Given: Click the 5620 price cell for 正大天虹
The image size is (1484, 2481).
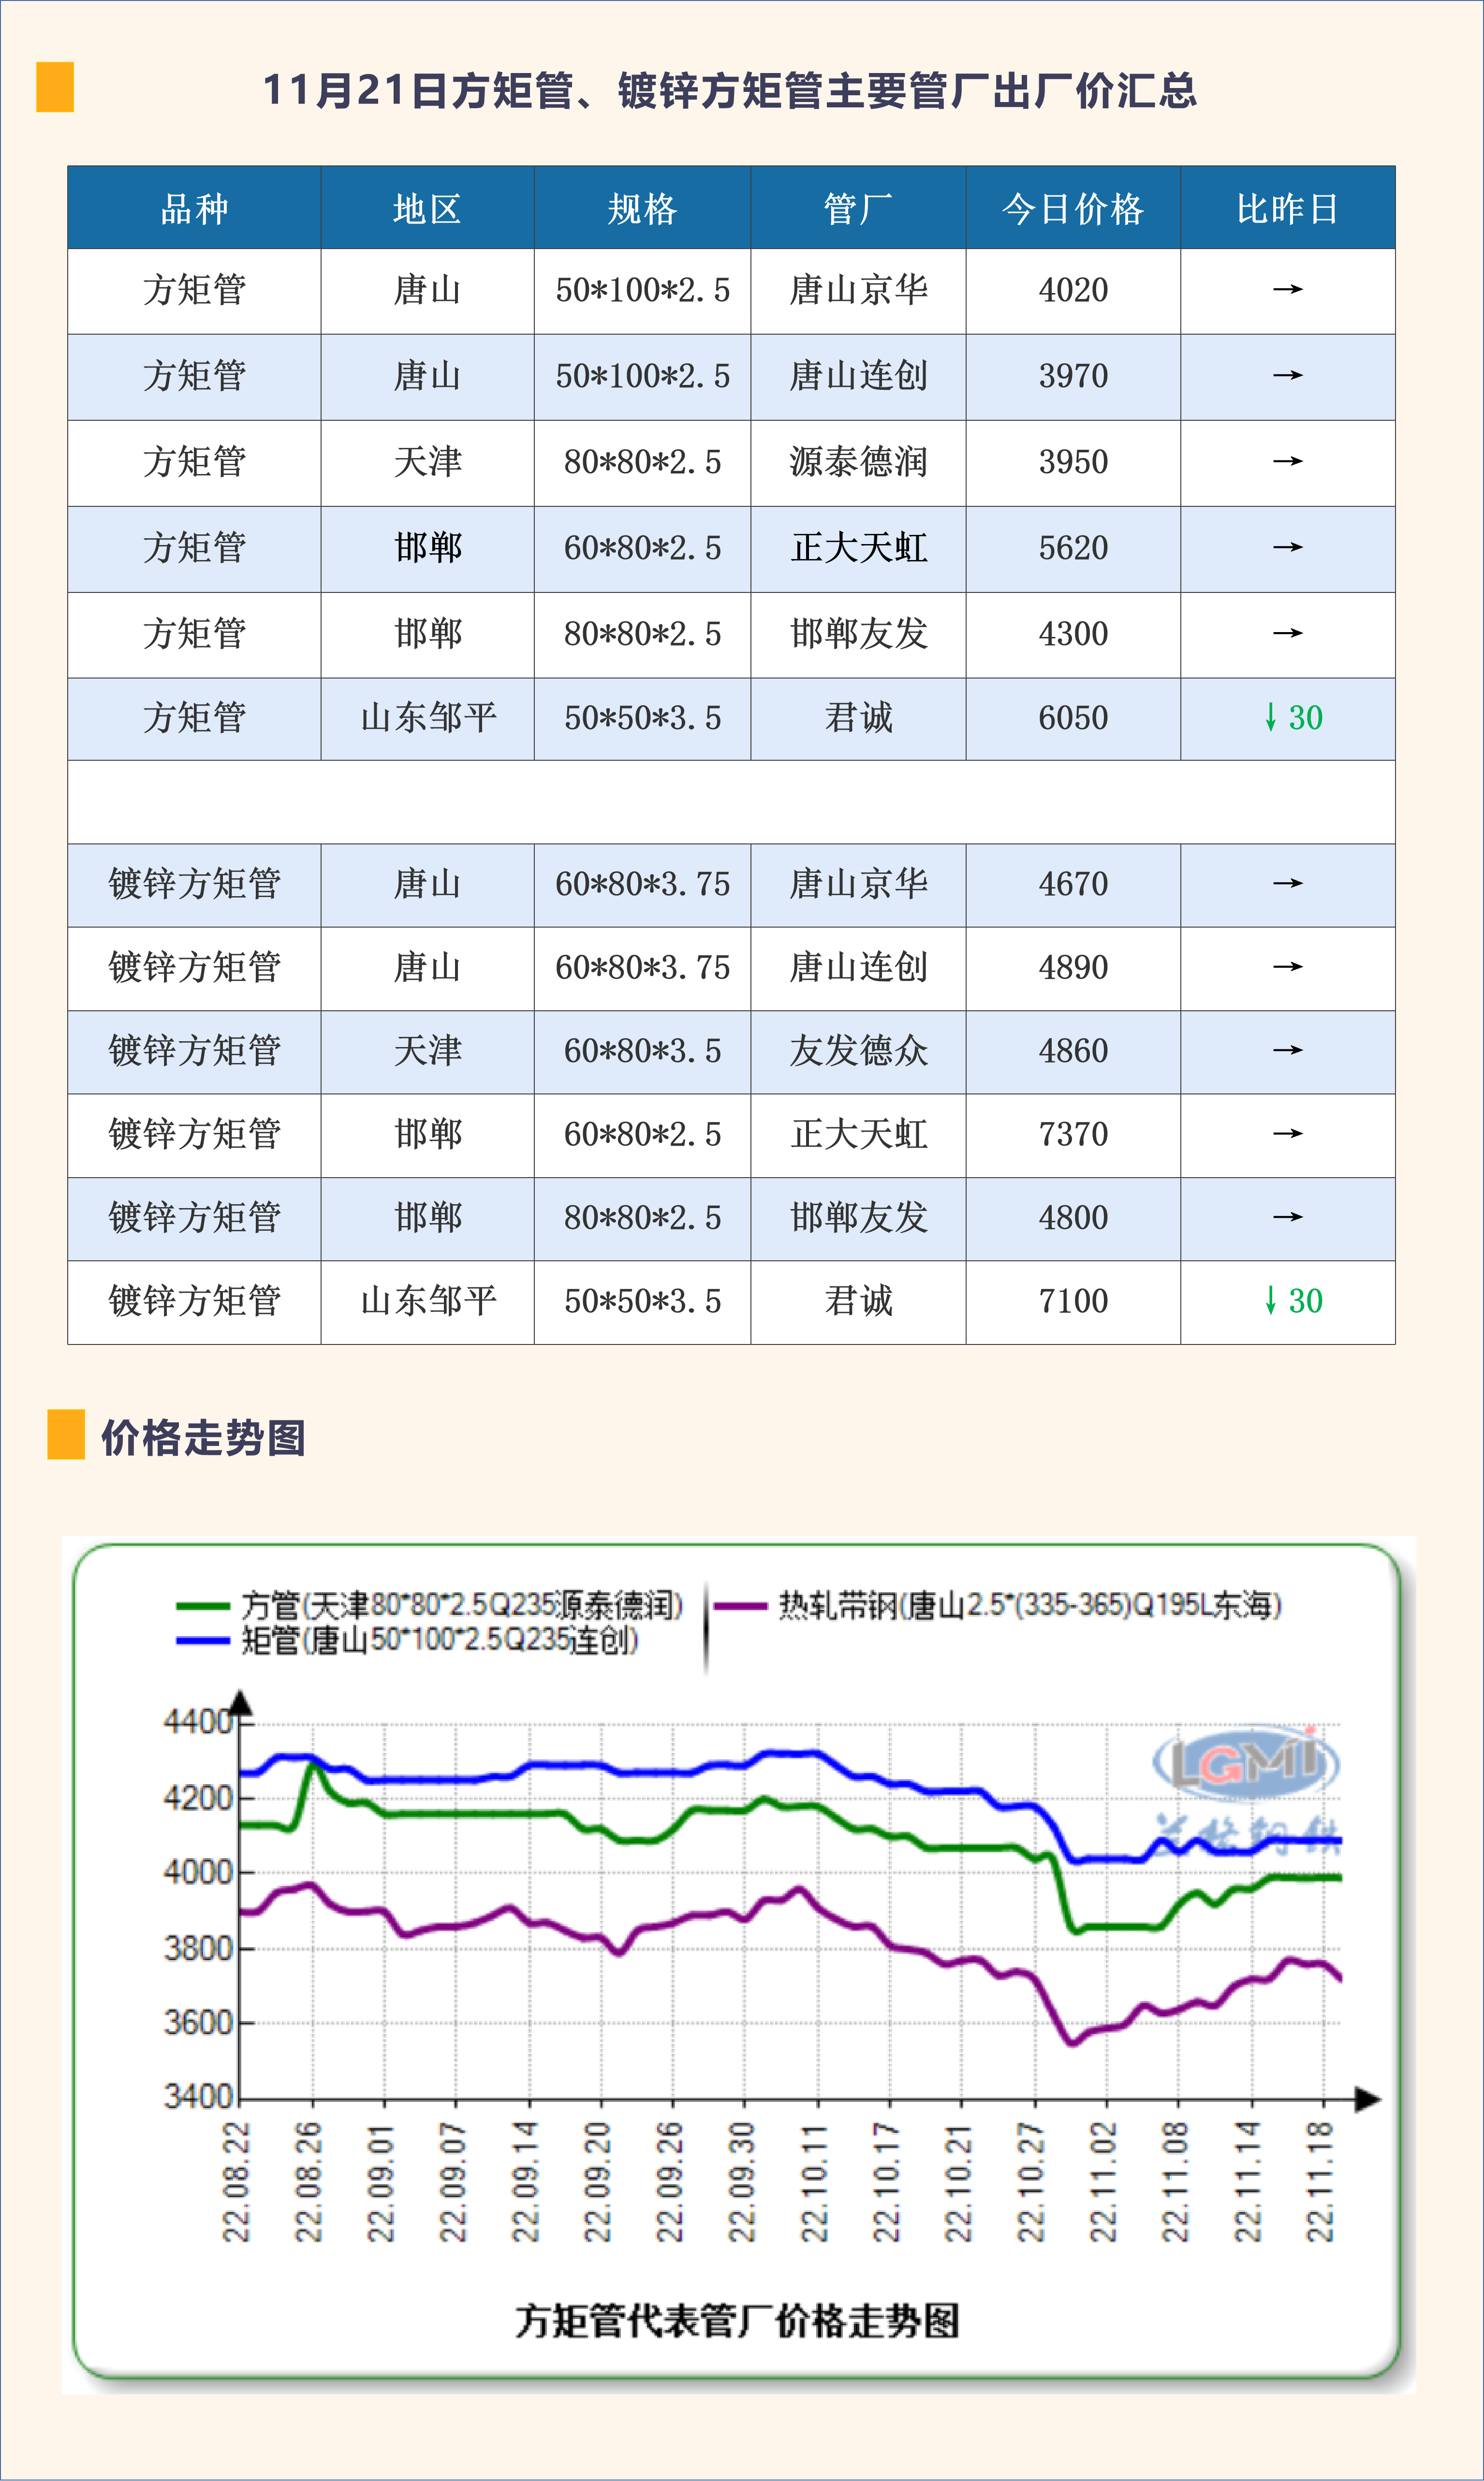Looking at the screenshot, I should pos(1072,548).
